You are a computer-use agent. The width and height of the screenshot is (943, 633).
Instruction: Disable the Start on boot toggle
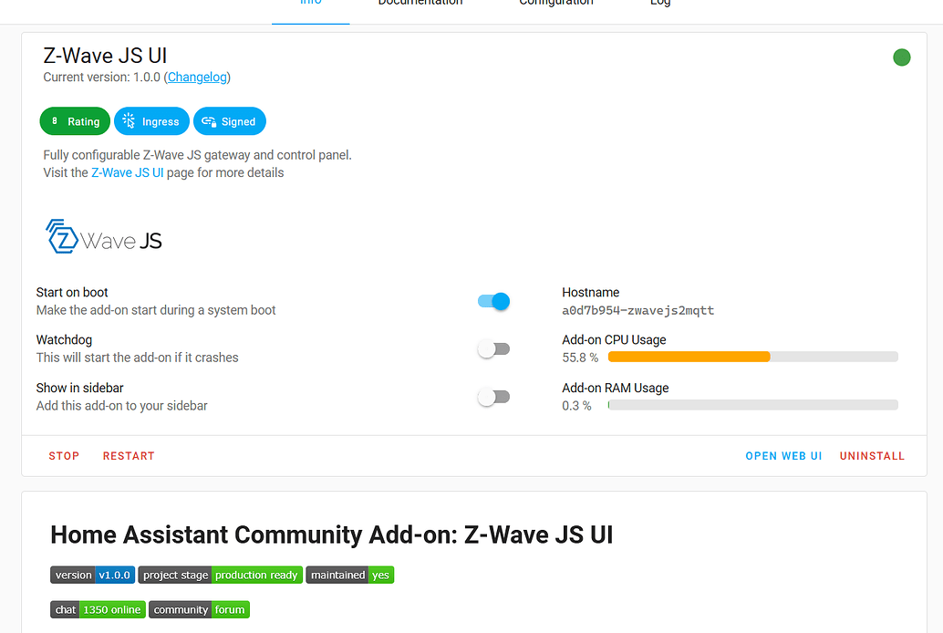point(493,301)
